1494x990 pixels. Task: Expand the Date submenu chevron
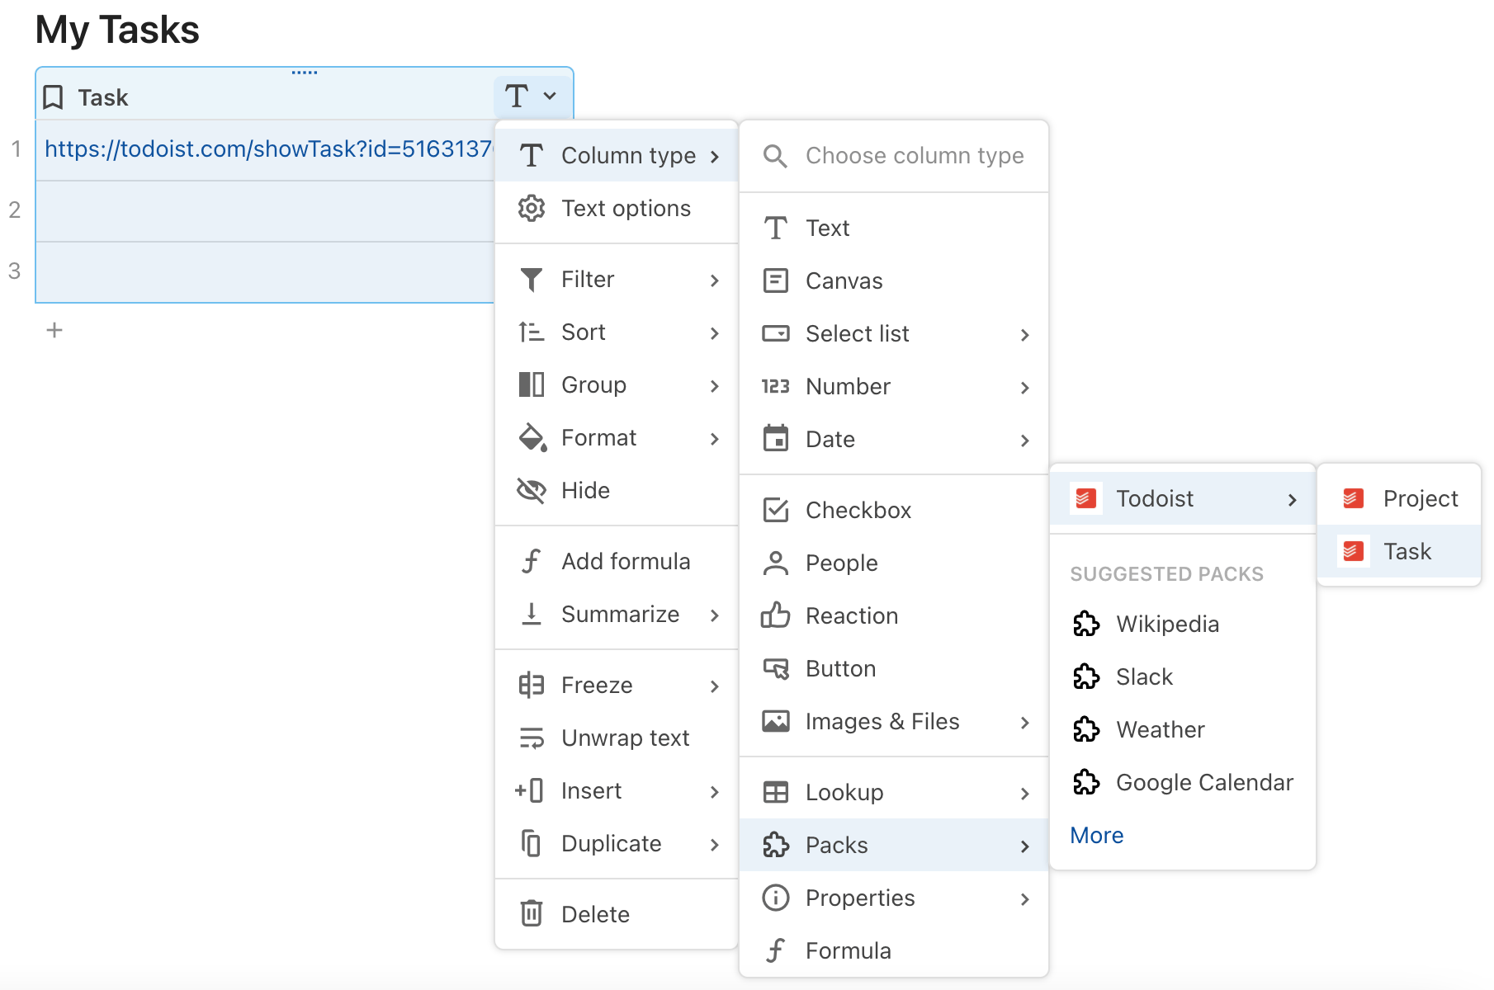1024,441
